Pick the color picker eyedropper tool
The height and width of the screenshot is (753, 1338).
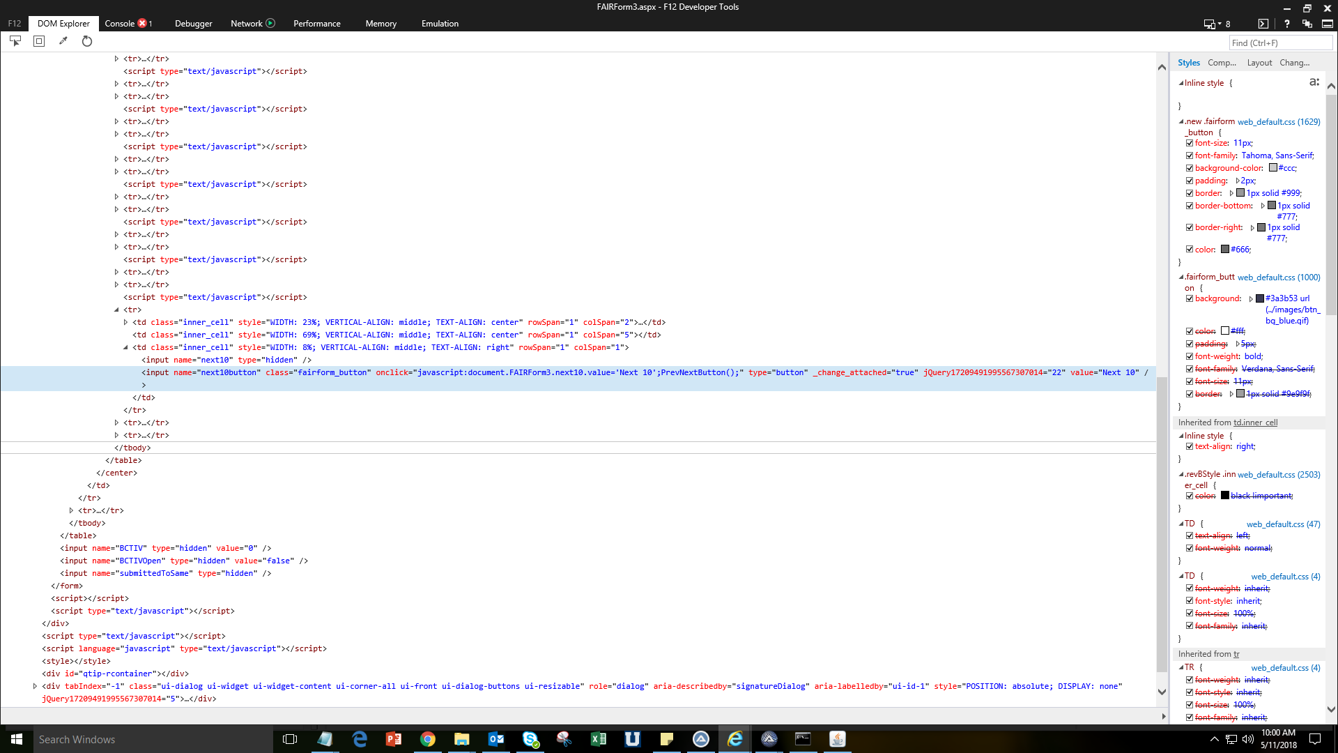pyautogui.click(x=63, y=41)
